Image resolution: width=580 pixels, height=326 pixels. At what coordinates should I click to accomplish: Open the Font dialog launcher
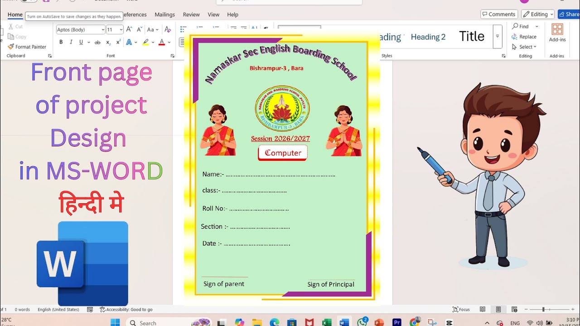pyautogui.click(x=172, y=56)
